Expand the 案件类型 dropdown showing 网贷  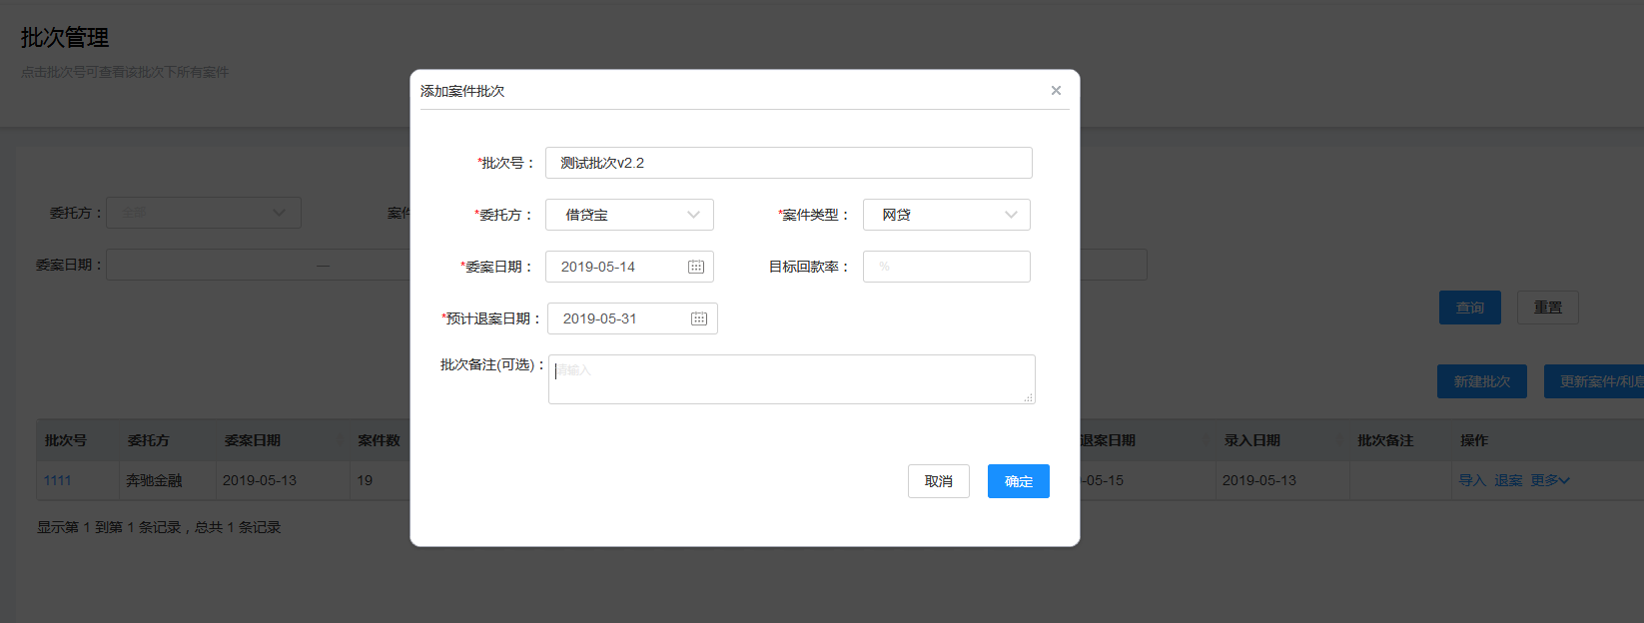tap(946, 215)
